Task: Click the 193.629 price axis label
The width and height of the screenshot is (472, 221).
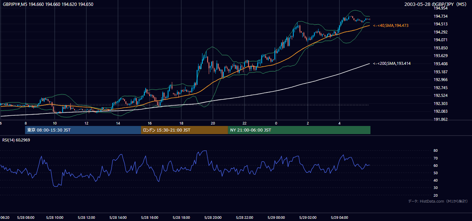Action: click(441, 56)
